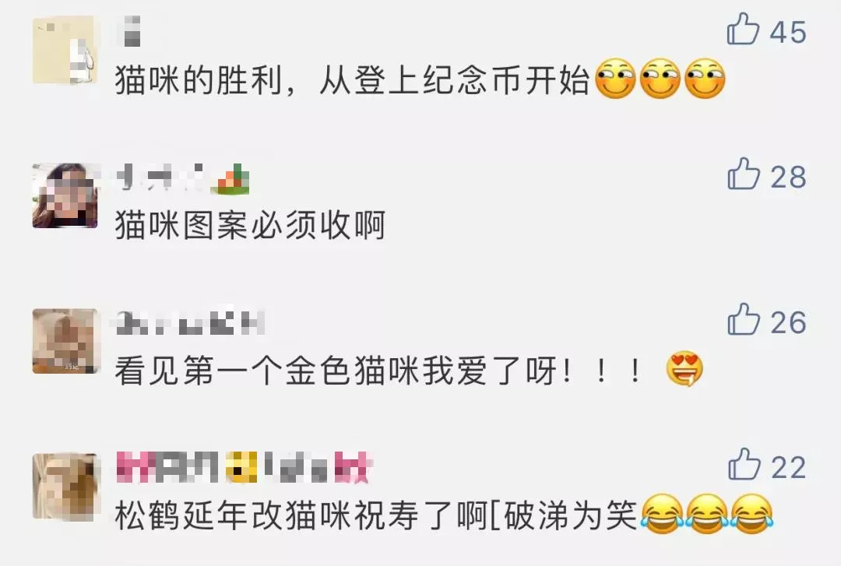Like the comment showing 26 likes
This screenshot has height=566, width=841.
(744, 318)
